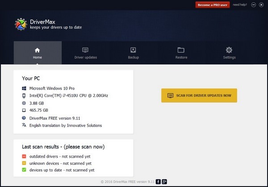Open the Settings tab
Screen dimensions: 268x187
click(x=229, y=53)
